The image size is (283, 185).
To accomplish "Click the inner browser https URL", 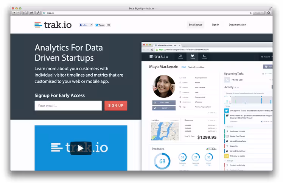I will [184, 50].
